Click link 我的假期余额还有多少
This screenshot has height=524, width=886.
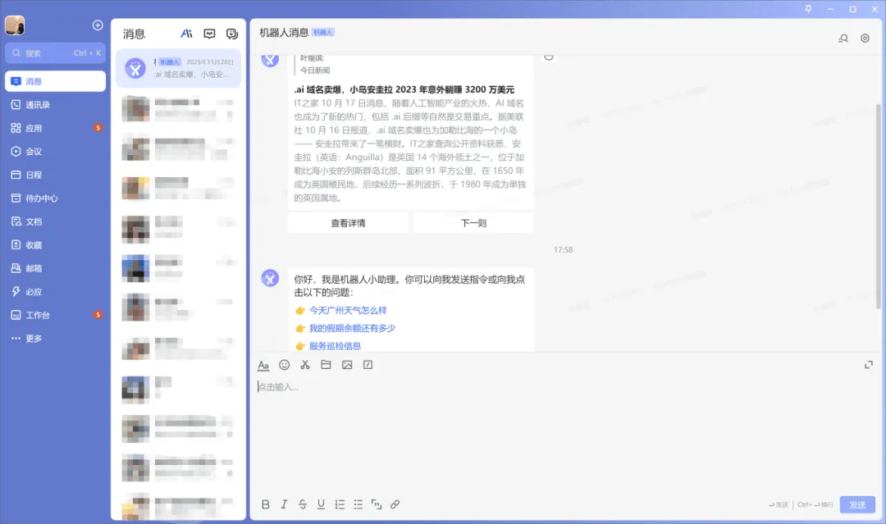click(352, 328)
